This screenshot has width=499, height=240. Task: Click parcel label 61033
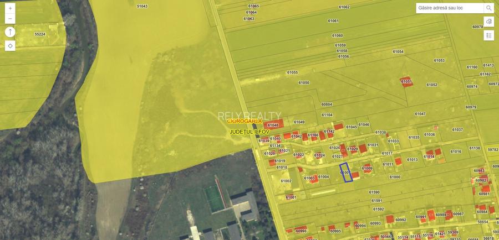pyautogui.click(x=393, y=141)
